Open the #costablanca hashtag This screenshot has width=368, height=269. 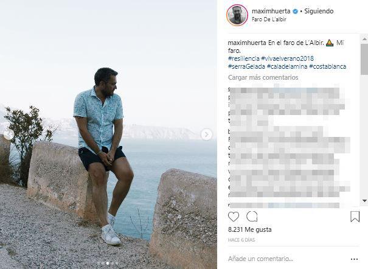(x=327, y=66)
